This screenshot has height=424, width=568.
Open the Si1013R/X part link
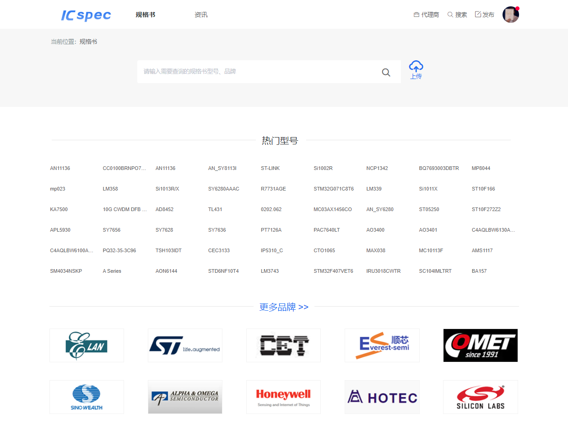pos(168,189)
